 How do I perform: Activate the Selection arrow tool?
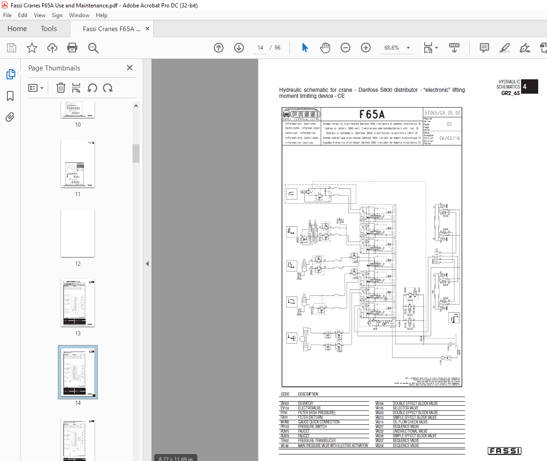click(305, 48)
